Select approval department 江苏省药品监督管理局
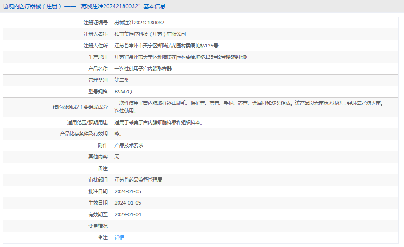404x247 pixels. 138,180
